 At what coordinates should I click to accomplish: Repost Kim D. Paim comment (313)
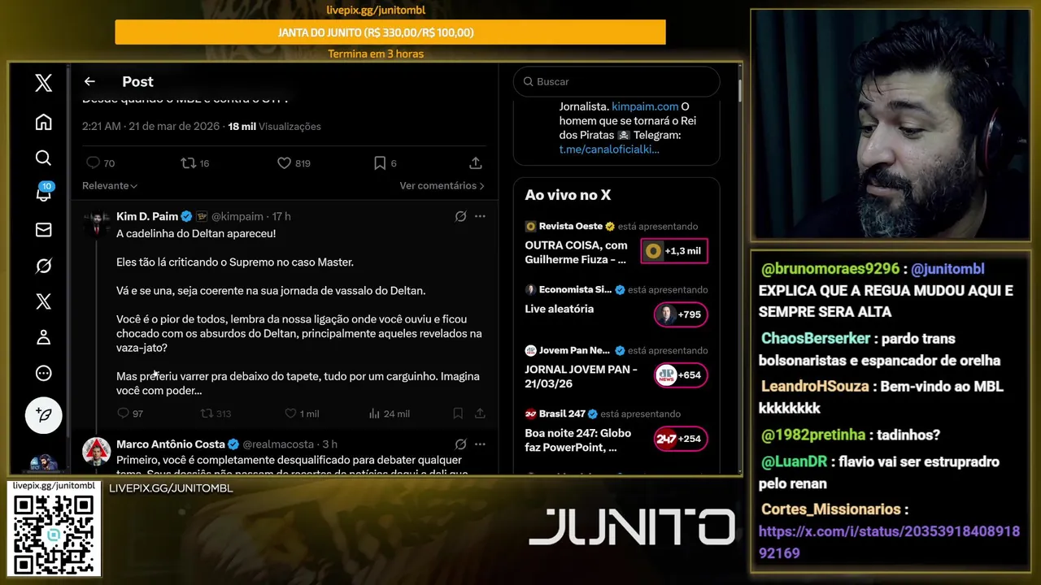[x=207, y=414]
